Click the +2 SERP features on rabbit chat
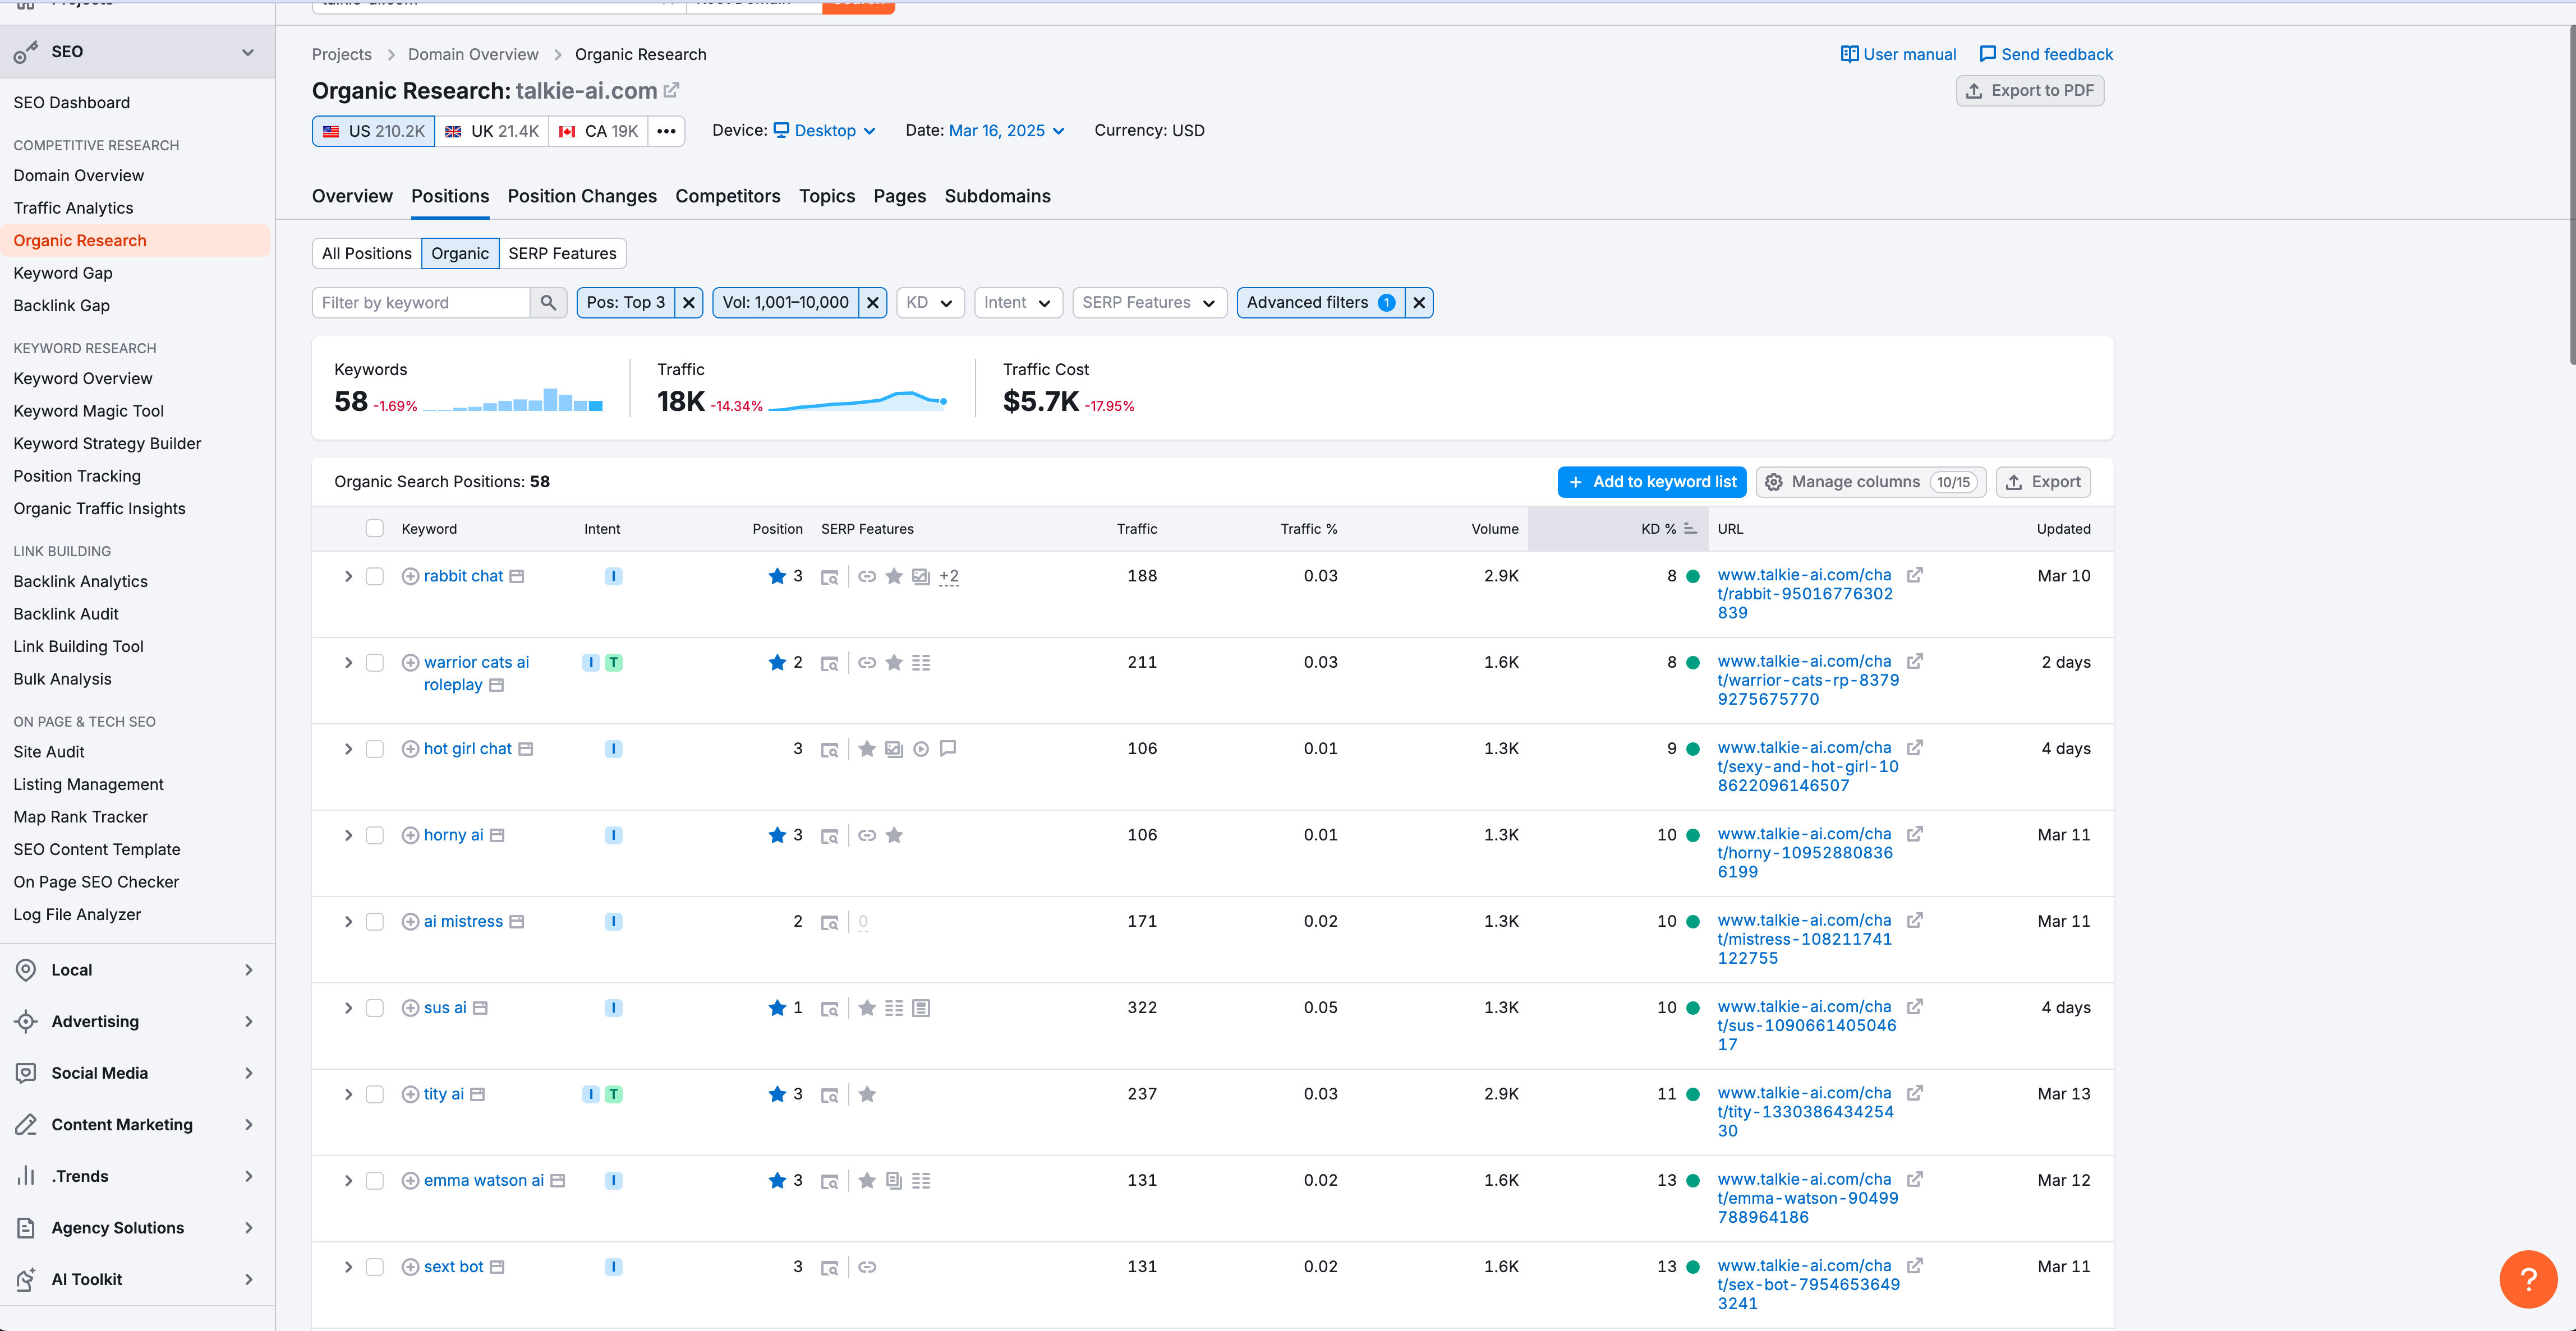The height and width of the screenshot is (1331, 2576). [949, 576]
